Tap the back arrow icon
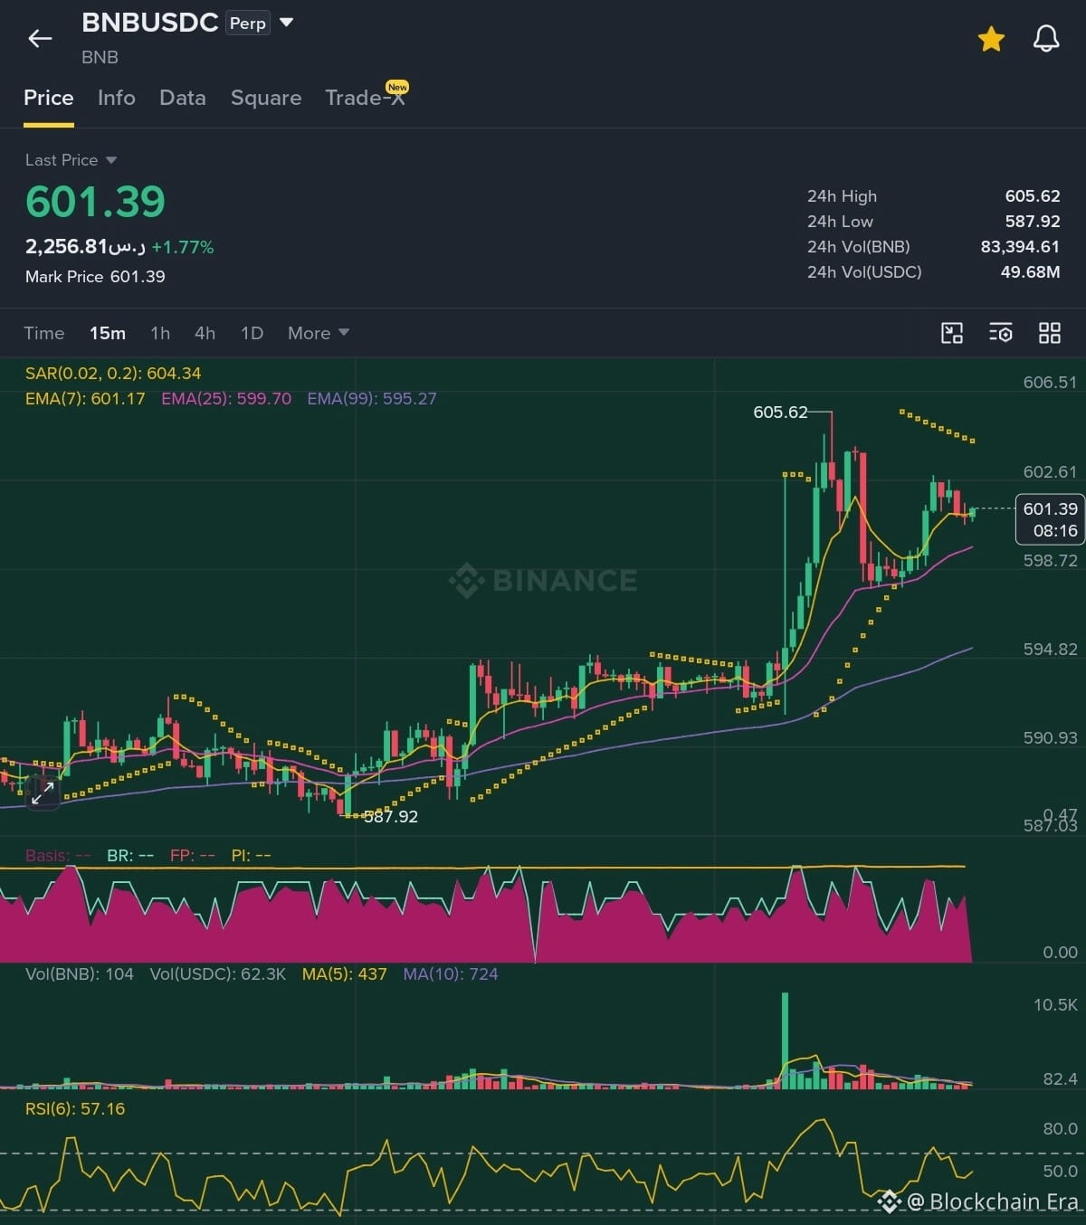Image resolution: width=1086 pixels, height=1225 pixels. [40, 38]
